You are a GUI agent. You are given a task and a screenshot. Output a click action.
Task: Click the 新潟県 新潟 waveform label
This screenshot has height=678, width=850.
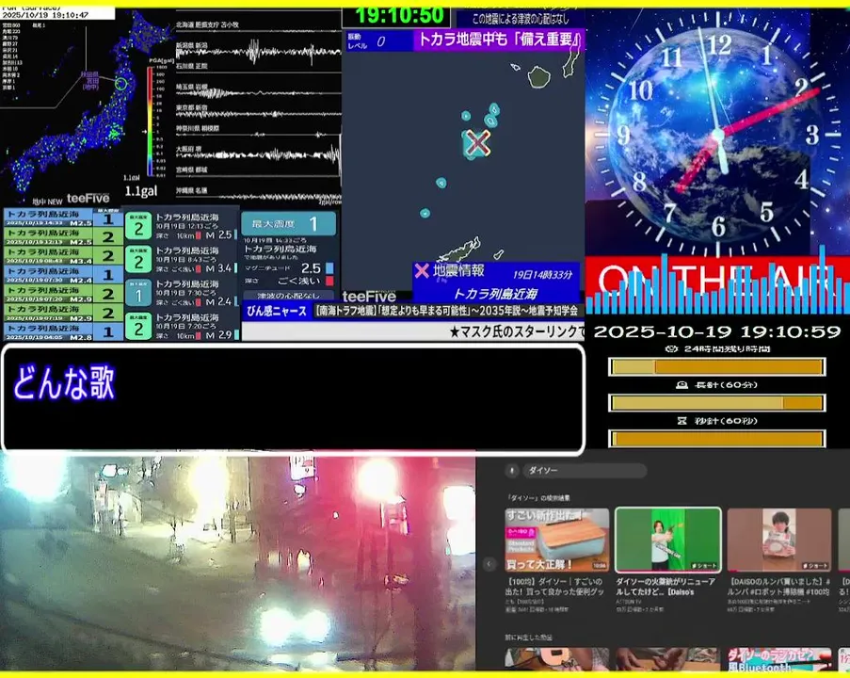(192, 45)
